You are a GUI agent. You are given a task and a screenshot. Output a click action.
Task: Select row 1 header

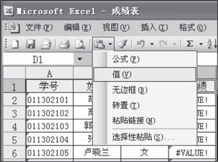[x=14, y=86]
